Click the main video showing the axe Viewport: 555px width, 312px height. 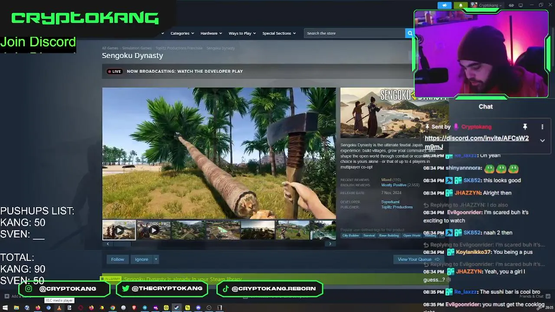click(219, 153)
